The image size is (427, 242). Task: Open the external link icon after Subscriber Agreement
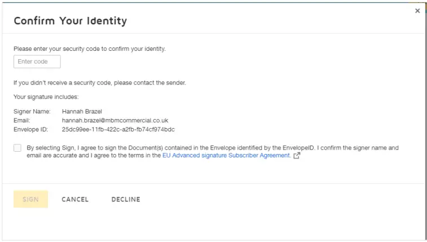(297, 156)
